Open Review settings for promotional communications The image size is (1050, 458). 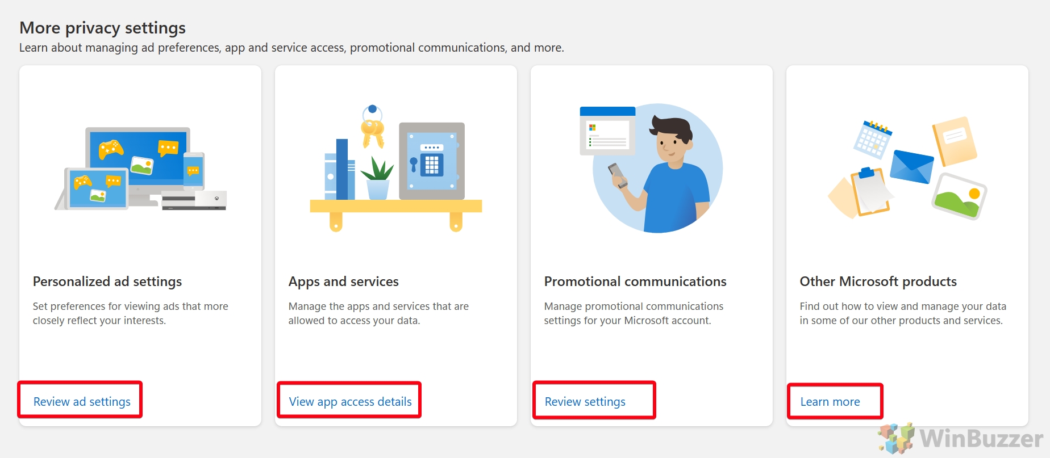[585, 401]
